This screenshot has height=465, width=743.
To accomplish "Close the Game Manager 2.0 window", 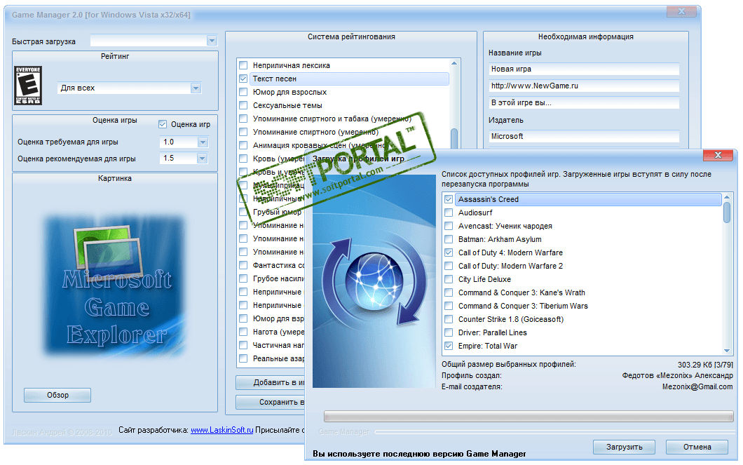I will (681, 11).
